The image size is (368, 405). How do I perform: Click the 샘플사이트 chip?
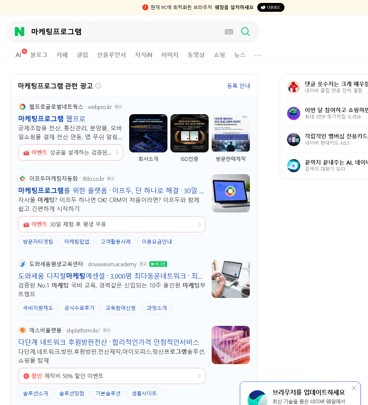click(x=144, y=393)
